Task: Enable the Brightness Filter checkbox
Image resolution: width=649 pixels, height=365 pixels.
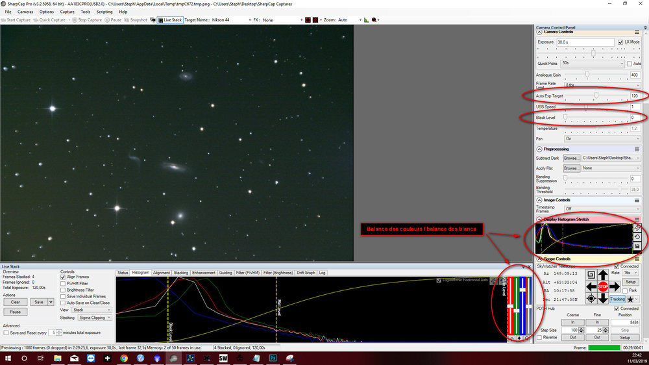Action: (63, 290)
